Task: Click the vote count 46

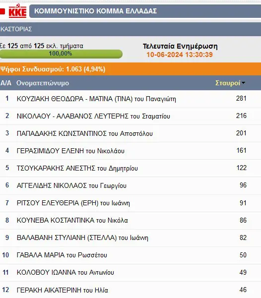Action: (243, 290)
